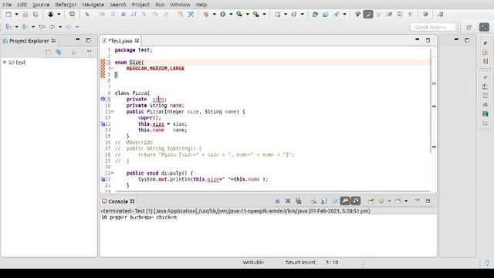
Task: Click the Debug bug icon
Action: 206,14
